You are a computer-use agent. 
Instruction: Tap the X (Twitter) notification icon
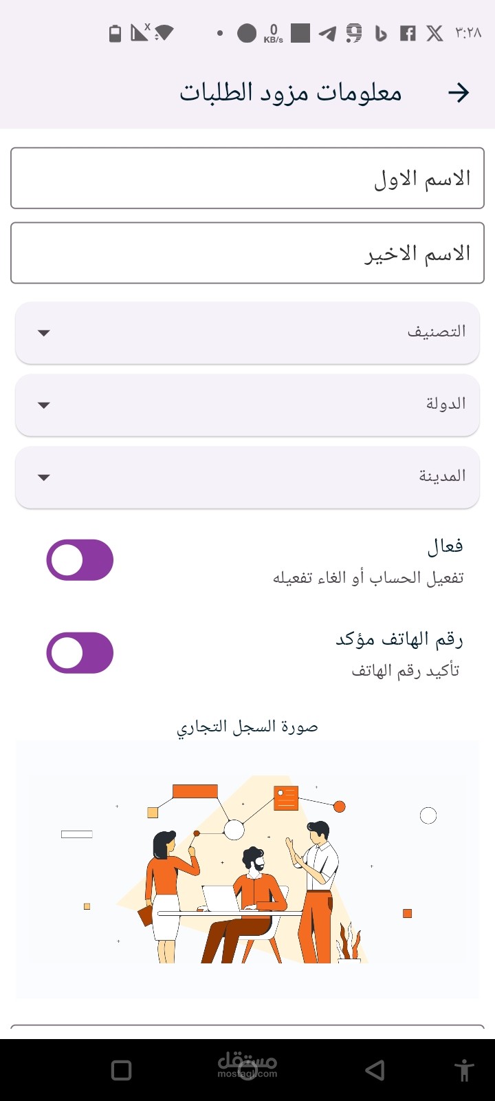(434, 33)
